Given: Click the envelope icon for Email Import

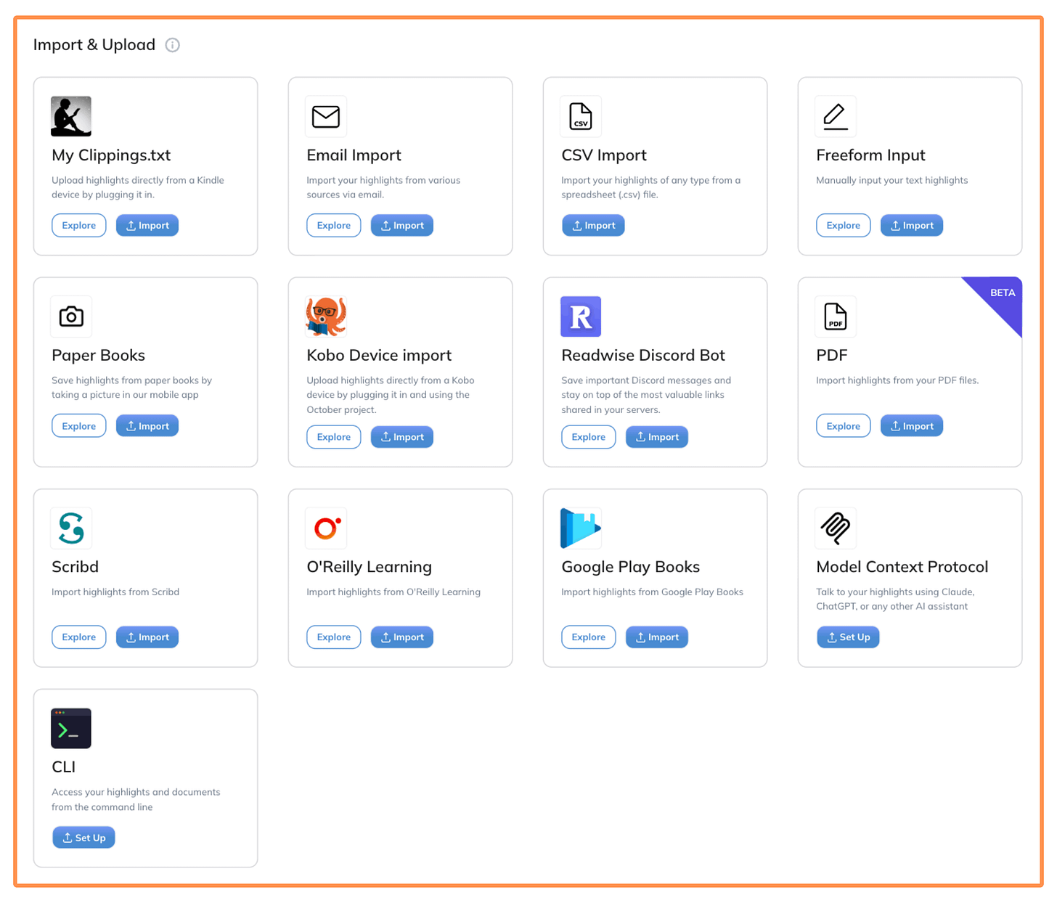Looking at the screenshot, I should [326, 116].
